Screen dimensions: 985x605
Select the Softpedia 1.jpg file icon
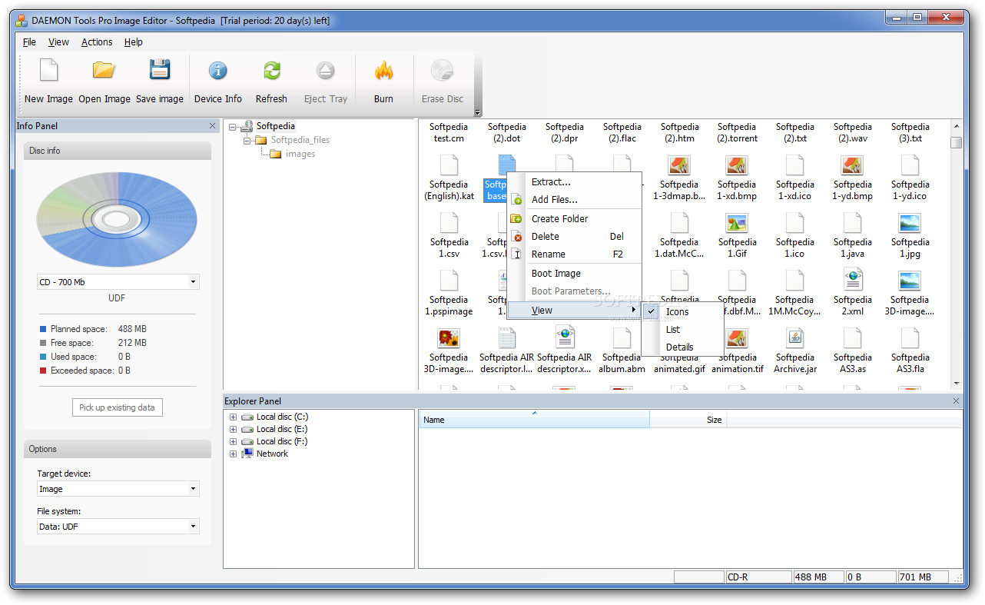pyautogui.click(x=910, y=223)
